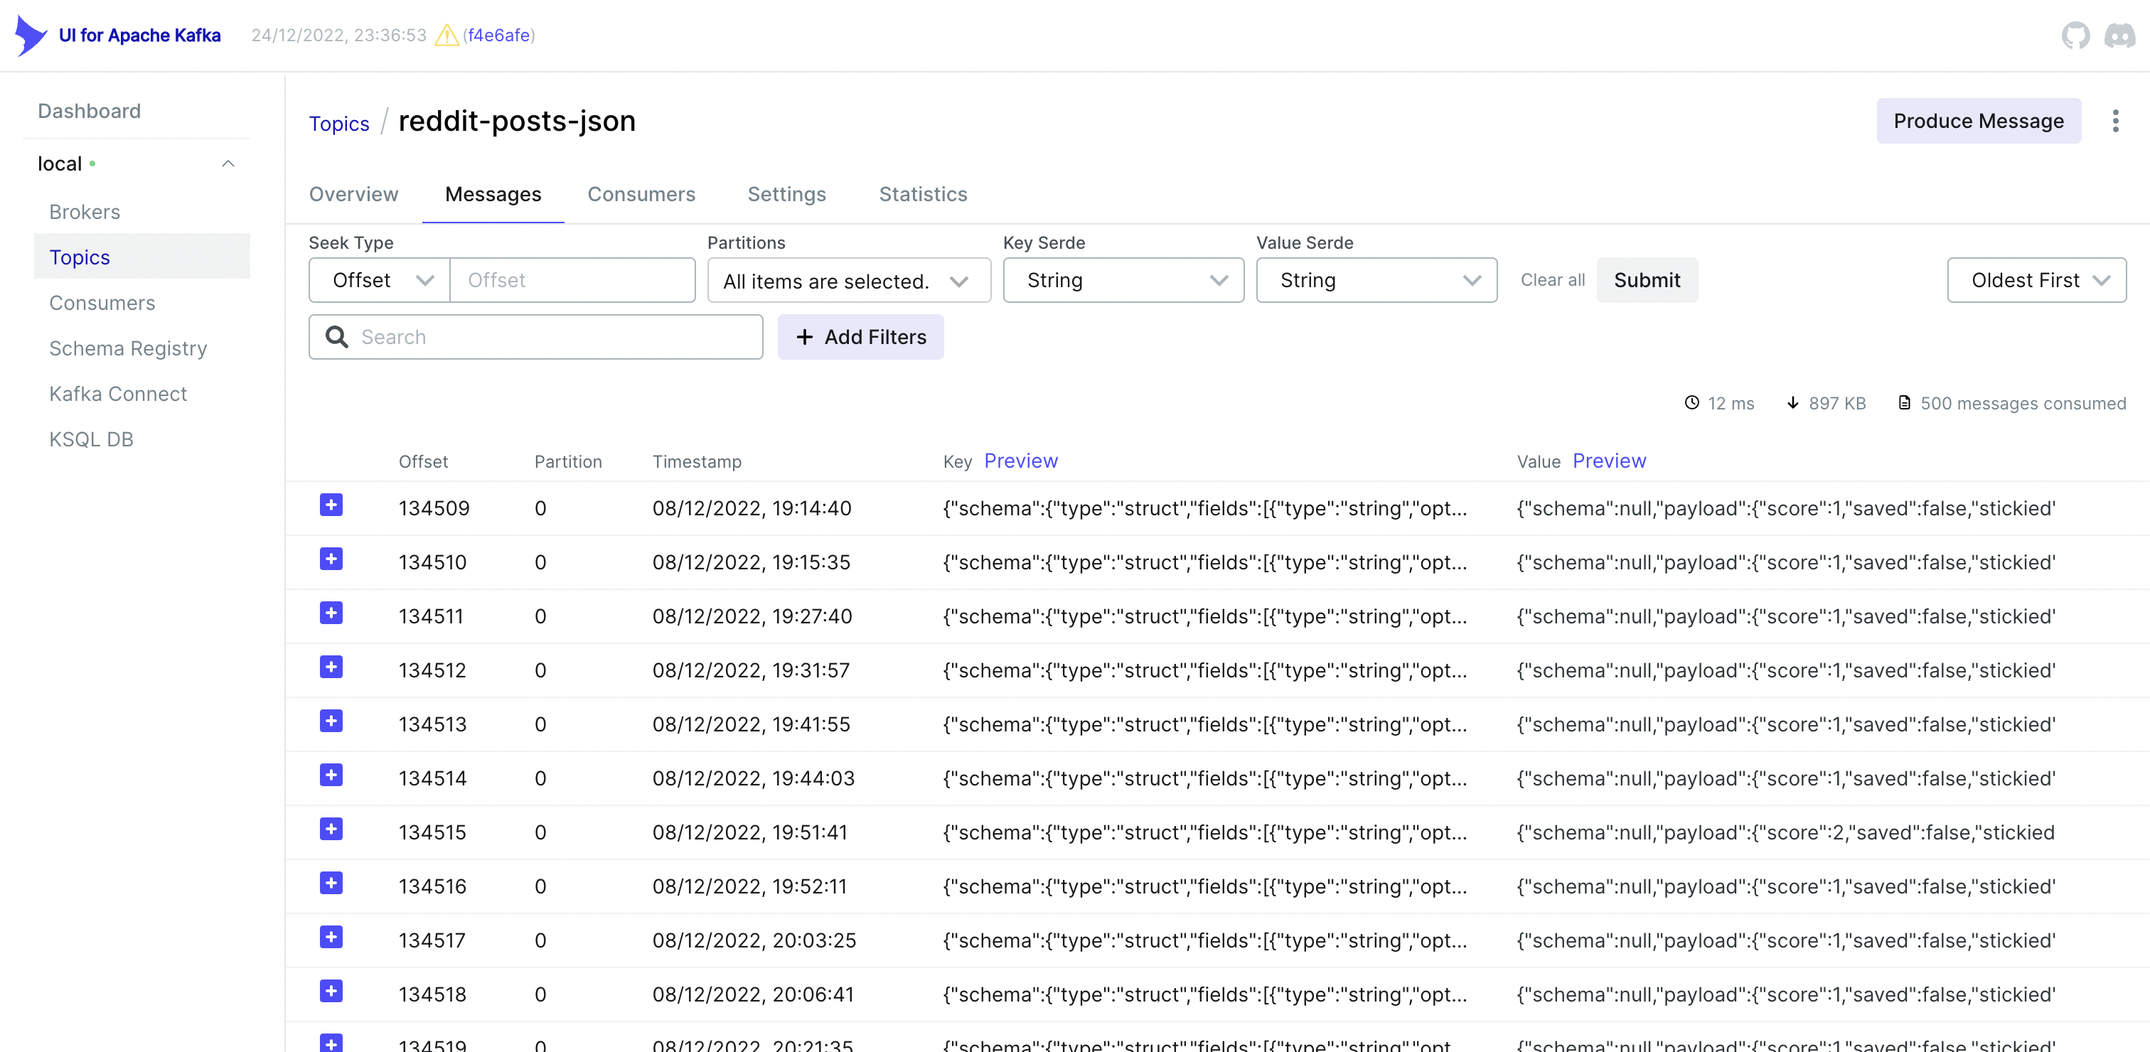This screenshot has height=1052, width=2150.
Task: Open the Value Serde dropdown
Action: click(x=1376, y=280)
